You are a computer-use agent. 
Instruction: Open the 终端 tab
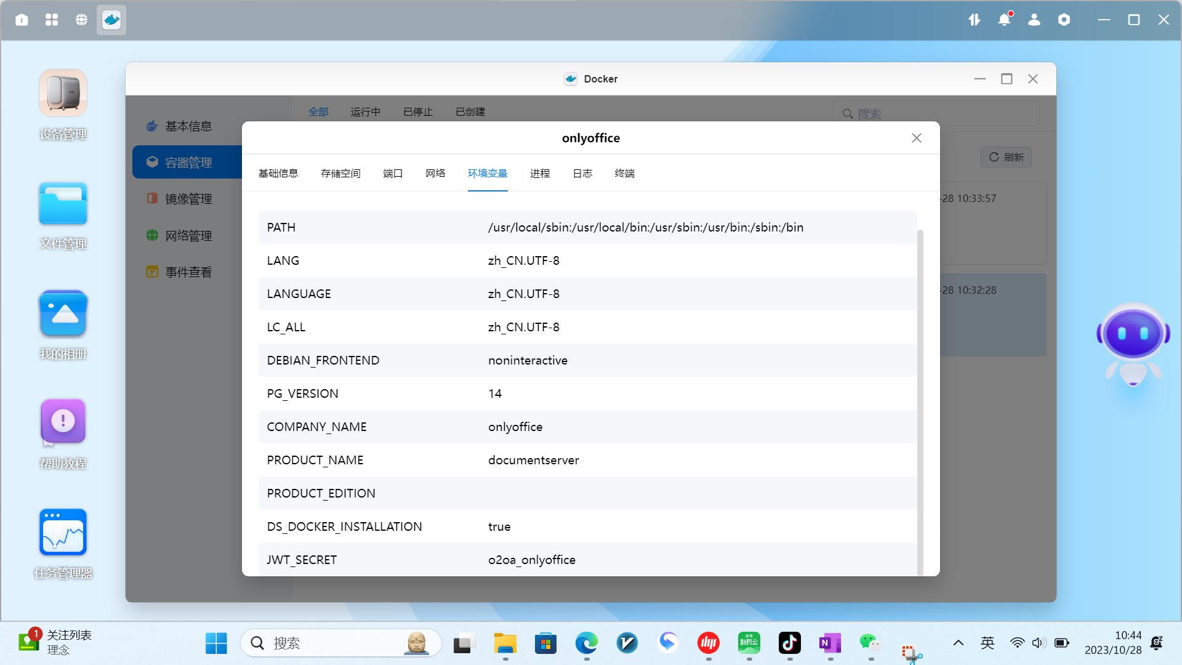tap(624, 174)
